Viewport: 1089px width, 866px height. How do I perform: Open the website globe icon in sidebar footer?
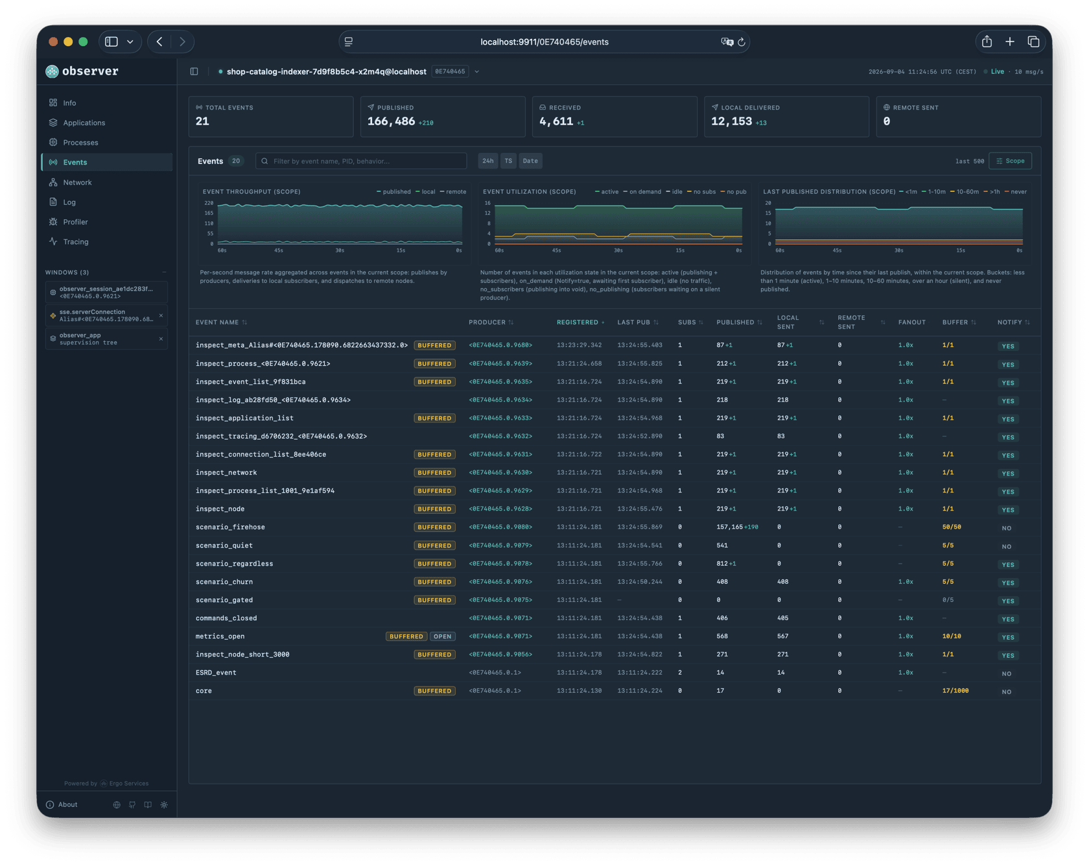[x=117, y=804]
